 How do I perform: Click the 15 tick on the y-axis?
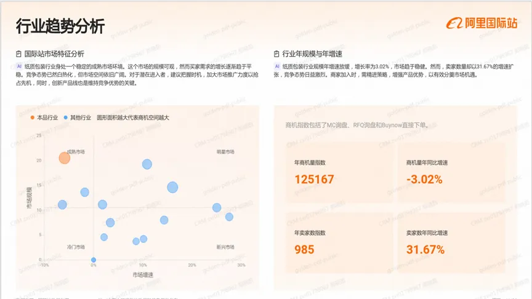point(39,185)
